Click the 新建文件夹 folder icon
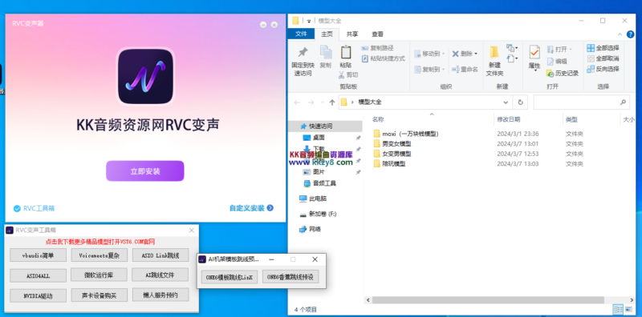Image resolution: width=642 pixels, height=317 pixels. [x=494, y=52]
